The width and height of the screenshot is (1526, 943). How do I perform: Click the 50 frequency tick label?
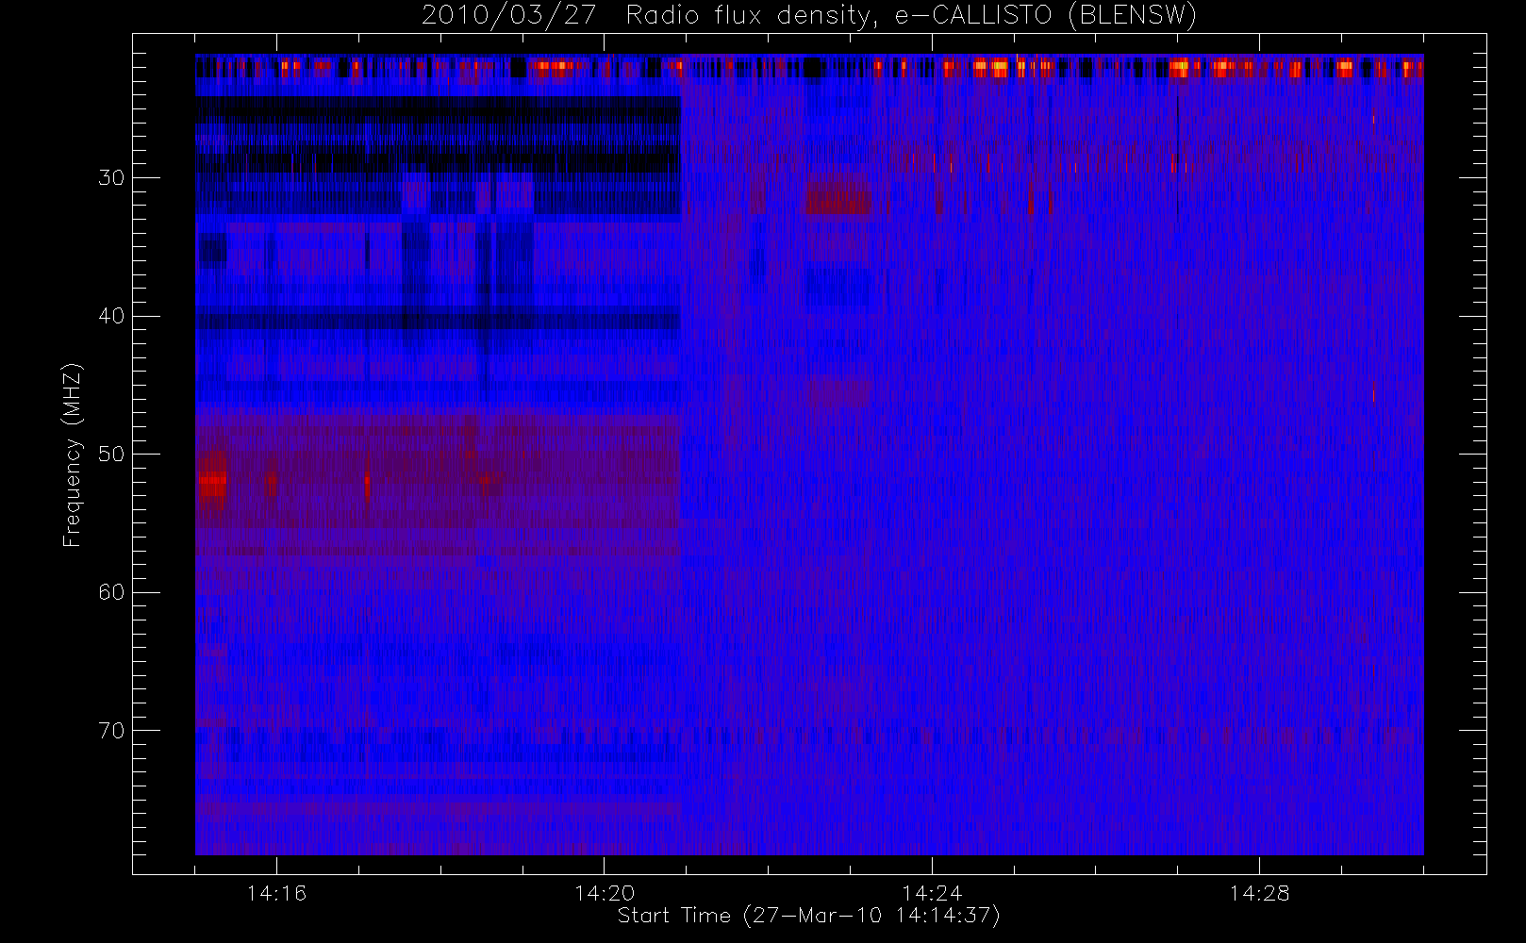pyautogui.click(x=110, y=455)
